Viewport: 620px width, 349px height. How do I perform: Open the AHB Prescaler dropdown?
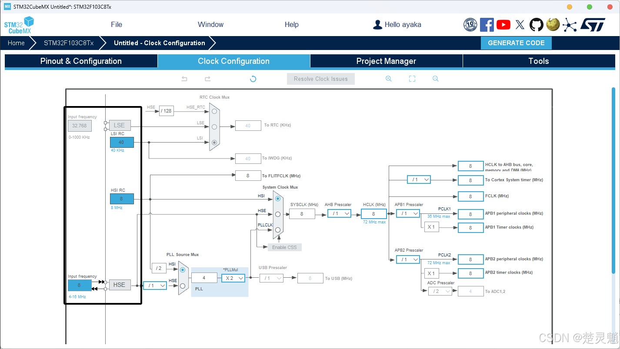point(339,213)
